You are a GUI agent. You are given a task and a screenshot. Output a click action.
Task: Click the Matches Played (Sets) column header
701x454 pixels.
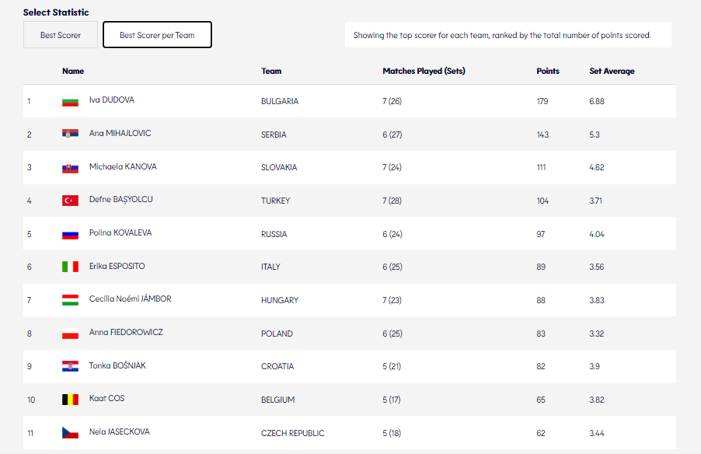(x=424, y=71)
